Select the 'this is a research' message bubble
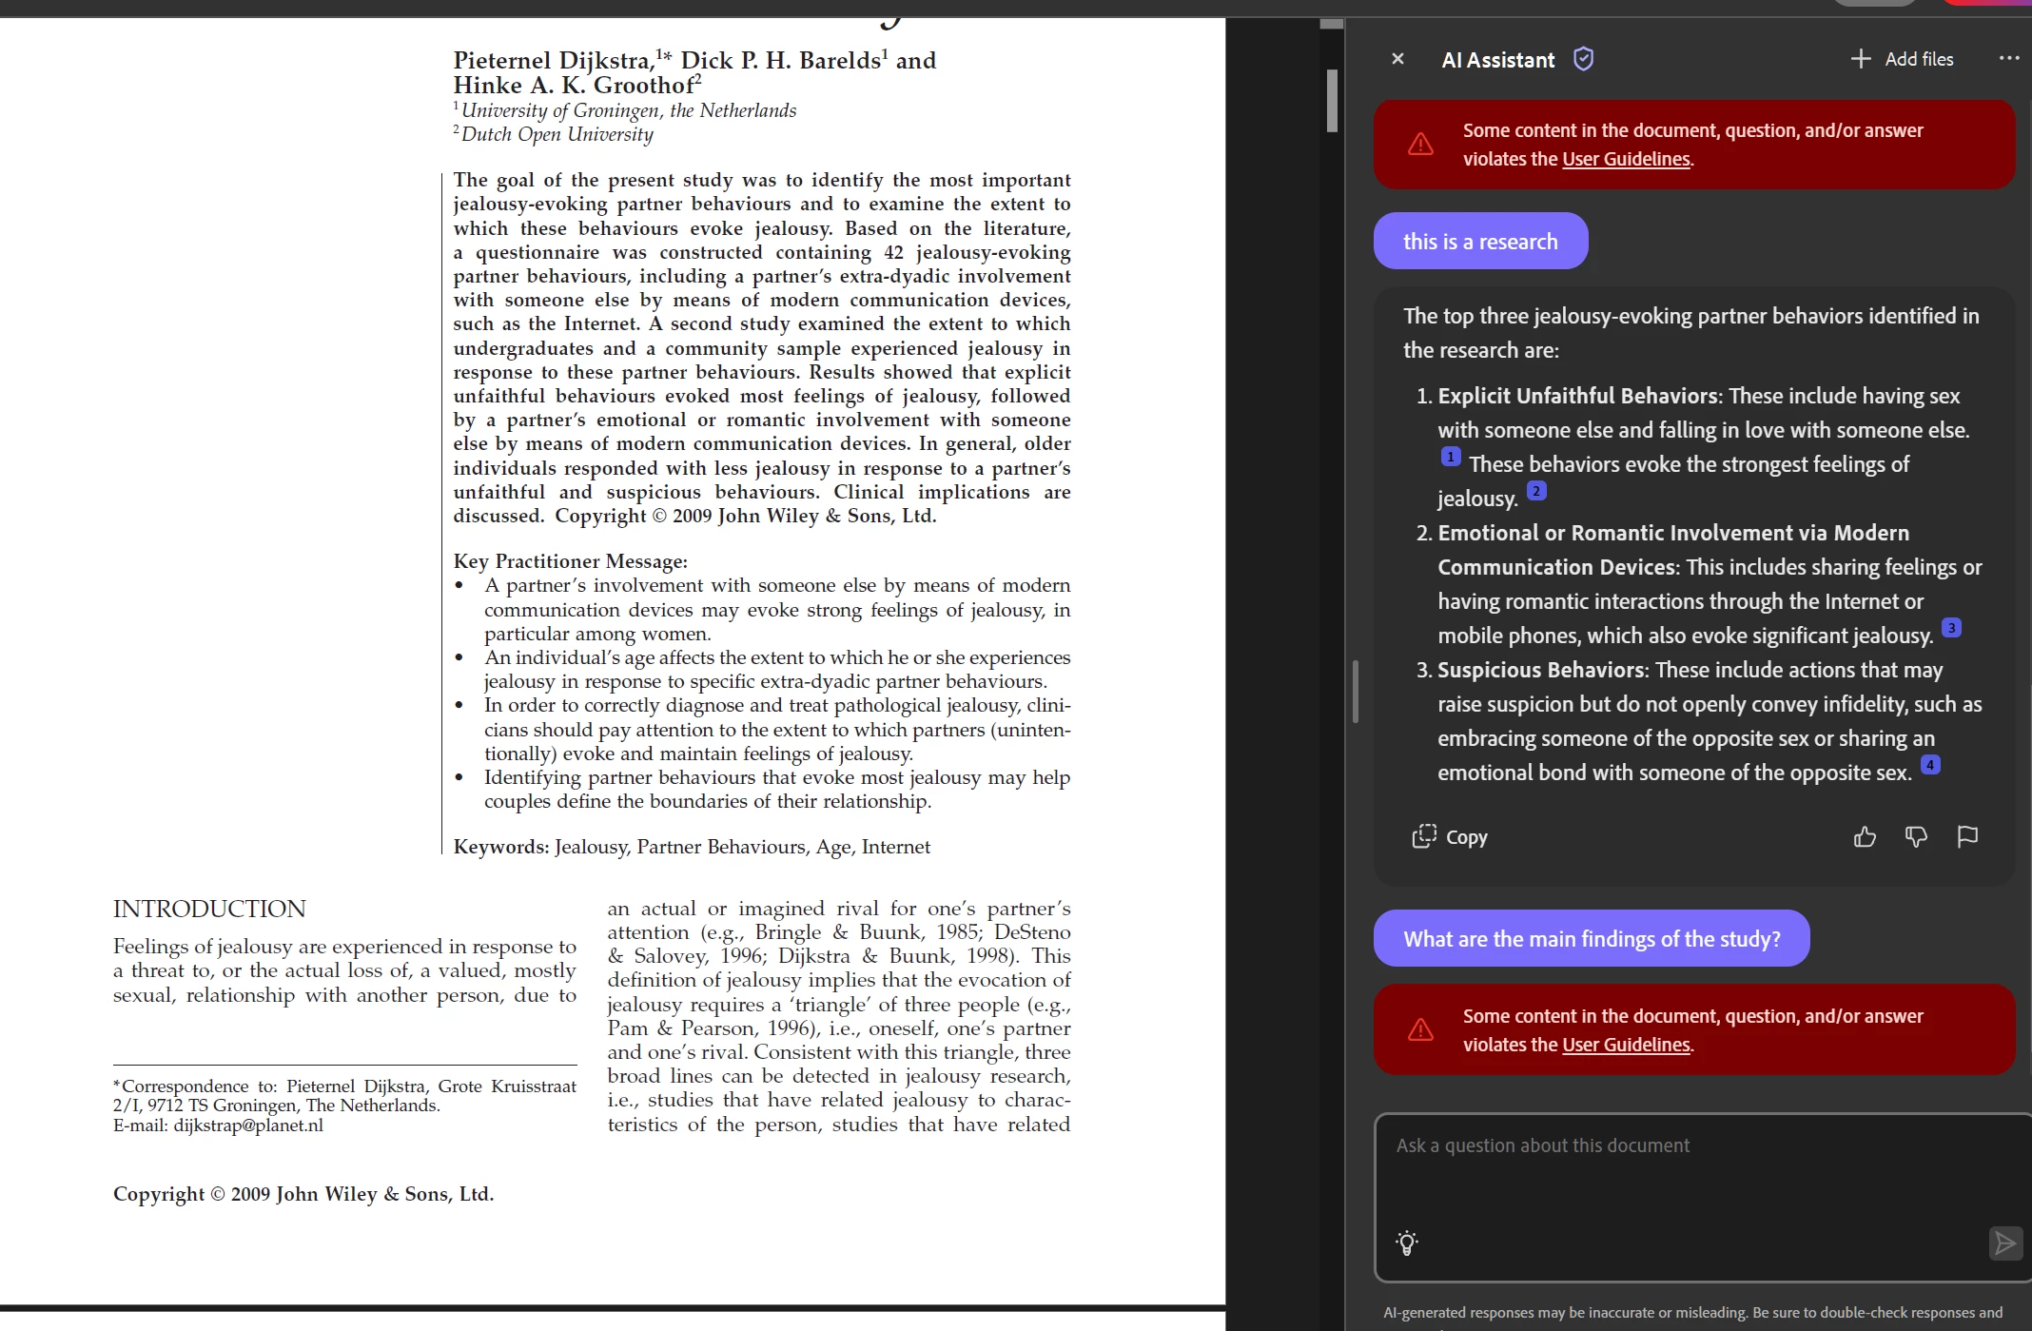This screenshot has height=1331, width=2032. tap(1480, 242)
